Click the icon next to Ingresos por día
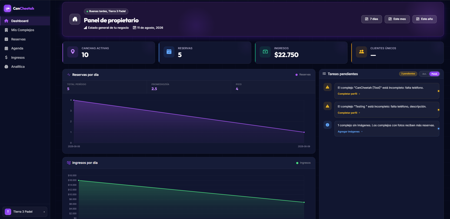Viewport: 450px width, 219px height. (x=69, y=163)
